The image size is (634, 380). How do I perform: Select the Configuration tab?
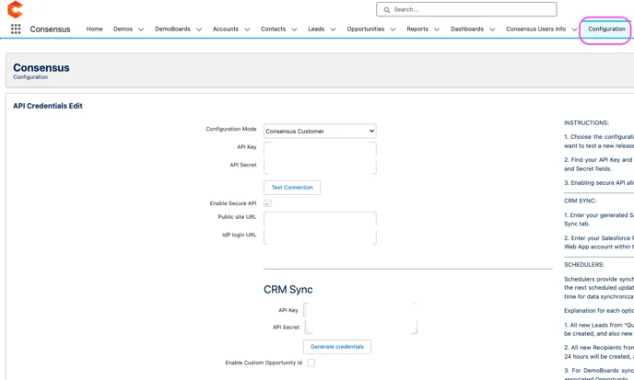(606, 29)
